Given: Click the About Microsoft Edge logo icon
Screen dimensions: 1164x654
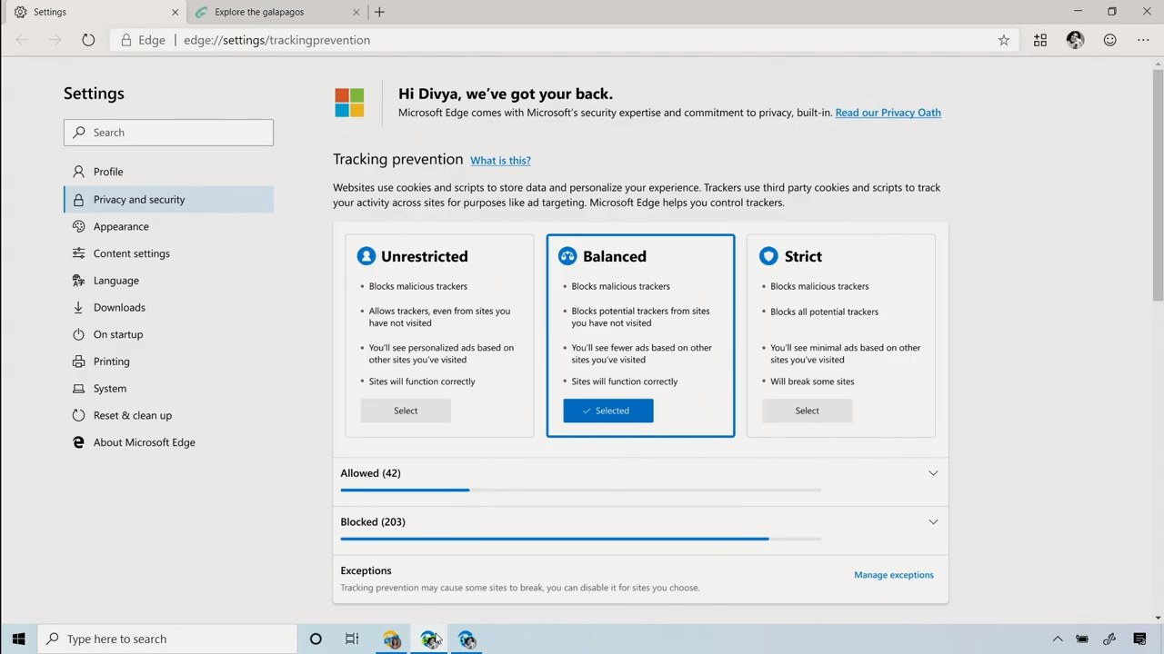Looking at the screenshot, I should [78, 442].
